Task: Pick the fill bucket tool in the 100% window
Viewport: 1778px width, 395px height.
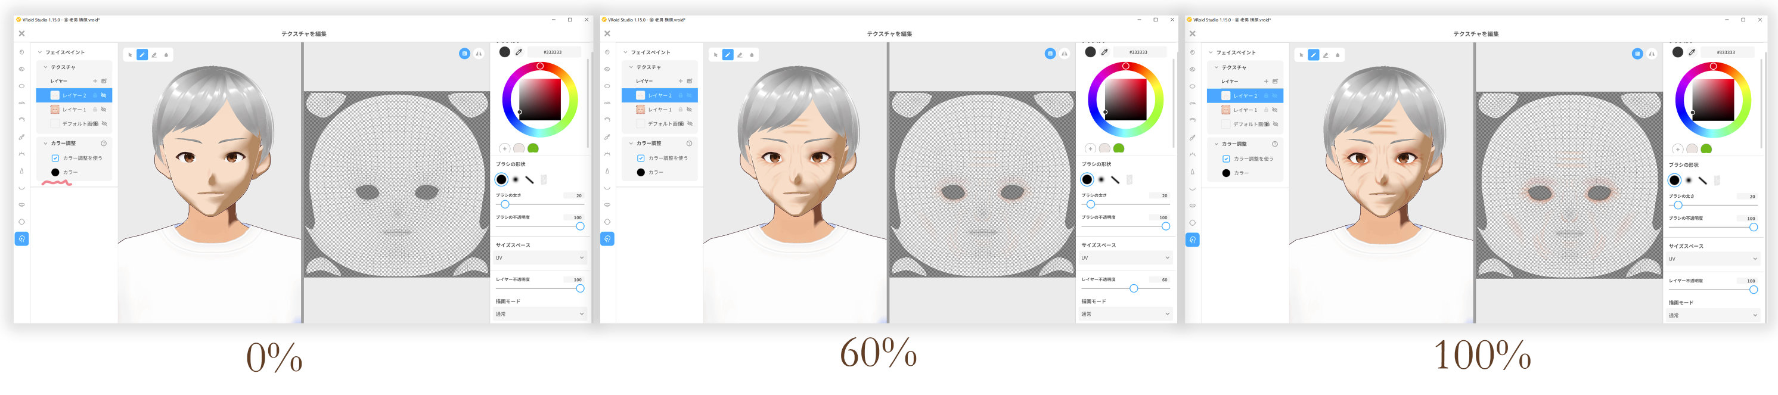Action: pyautogui.click(x=1338, y=54)
